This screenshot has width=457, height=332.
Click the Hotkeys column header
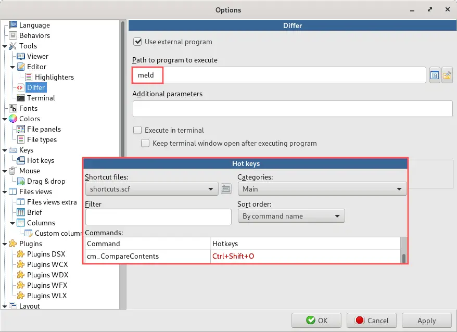pyautogui.click(x=306, y=244)
